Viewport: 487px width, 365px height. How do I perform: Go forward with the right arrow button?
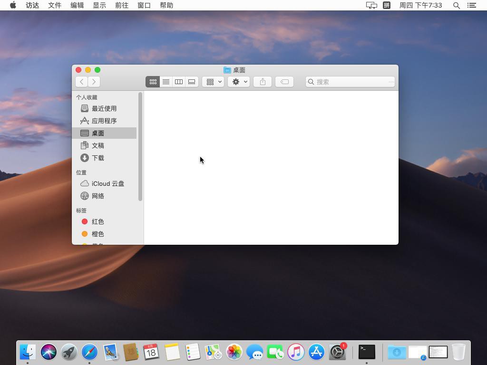pyautogui.click(x=94, y=82)
